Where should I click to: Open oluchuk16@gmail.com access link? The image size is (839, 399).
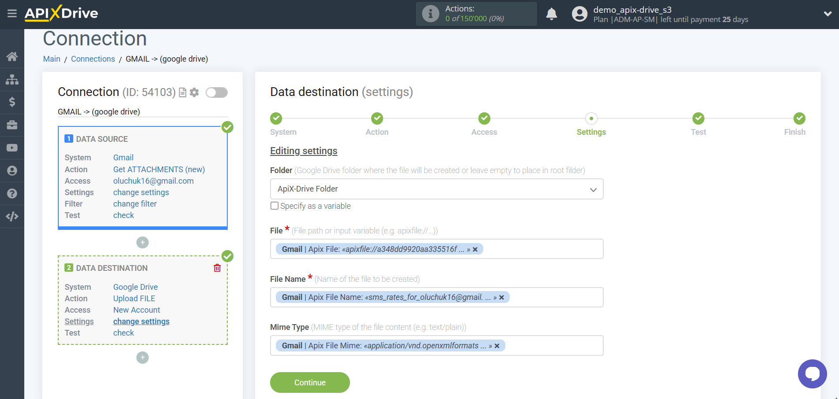153,181
